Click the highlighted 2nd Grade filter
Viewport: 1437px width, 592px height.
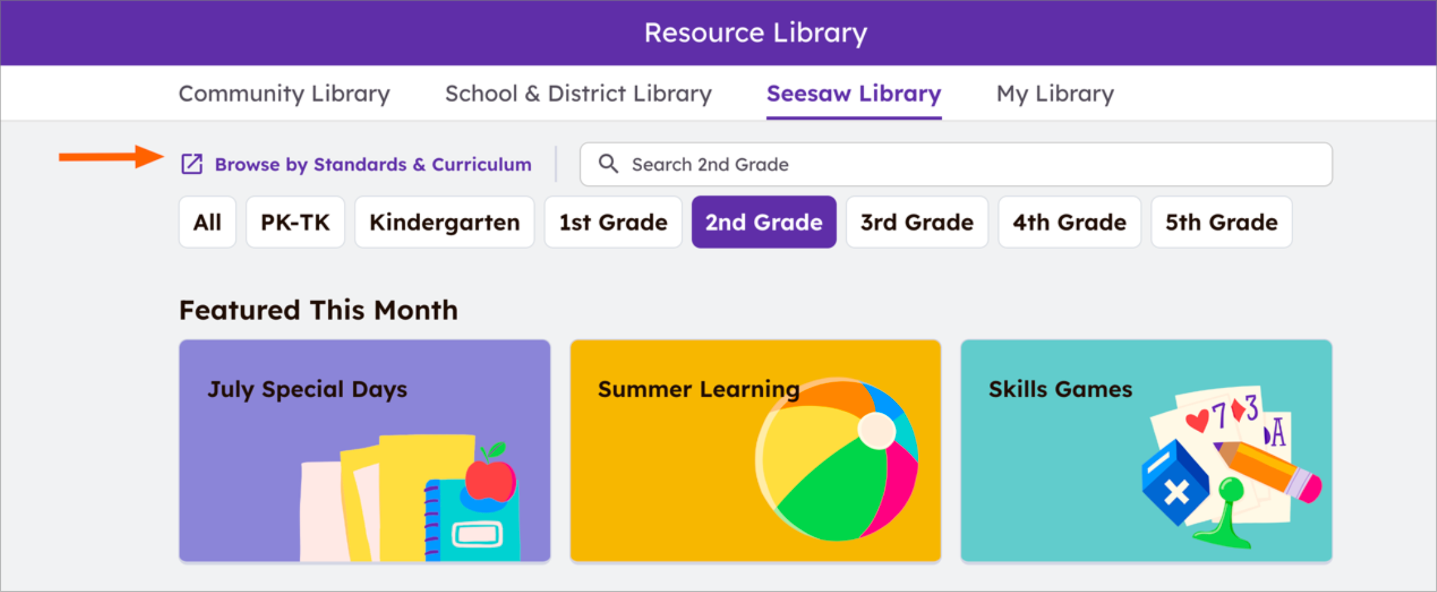click(763, 222)
